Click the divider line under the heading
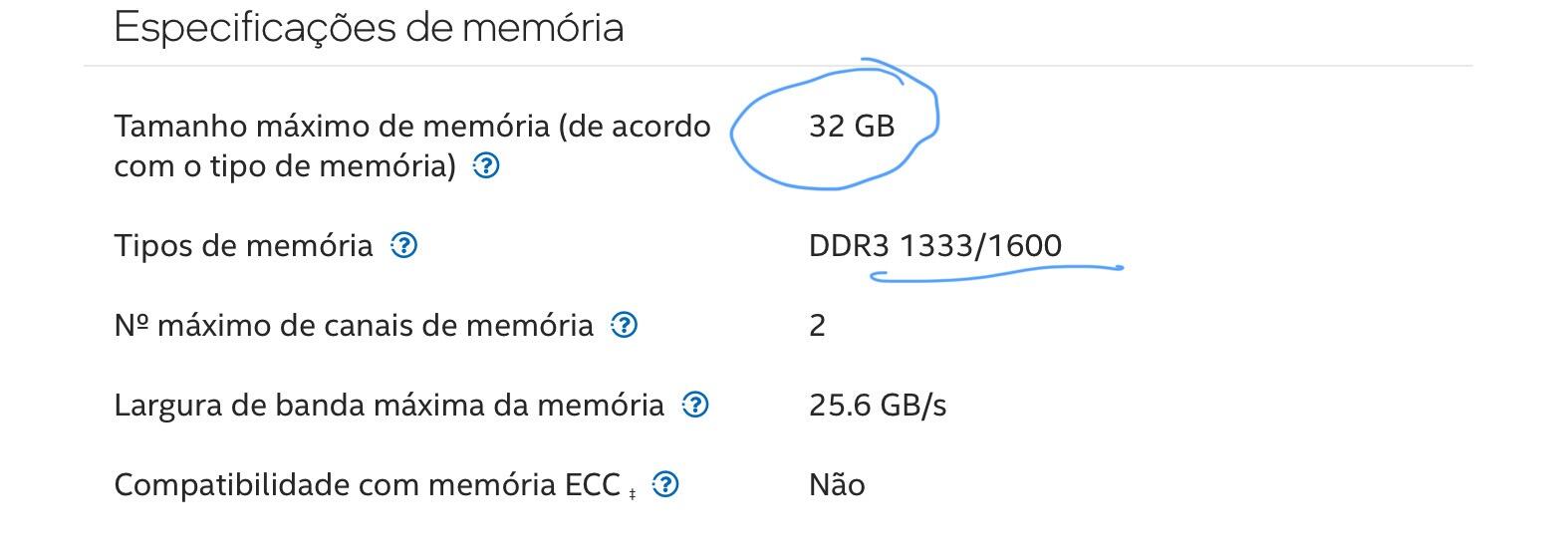 coord(778,66)
